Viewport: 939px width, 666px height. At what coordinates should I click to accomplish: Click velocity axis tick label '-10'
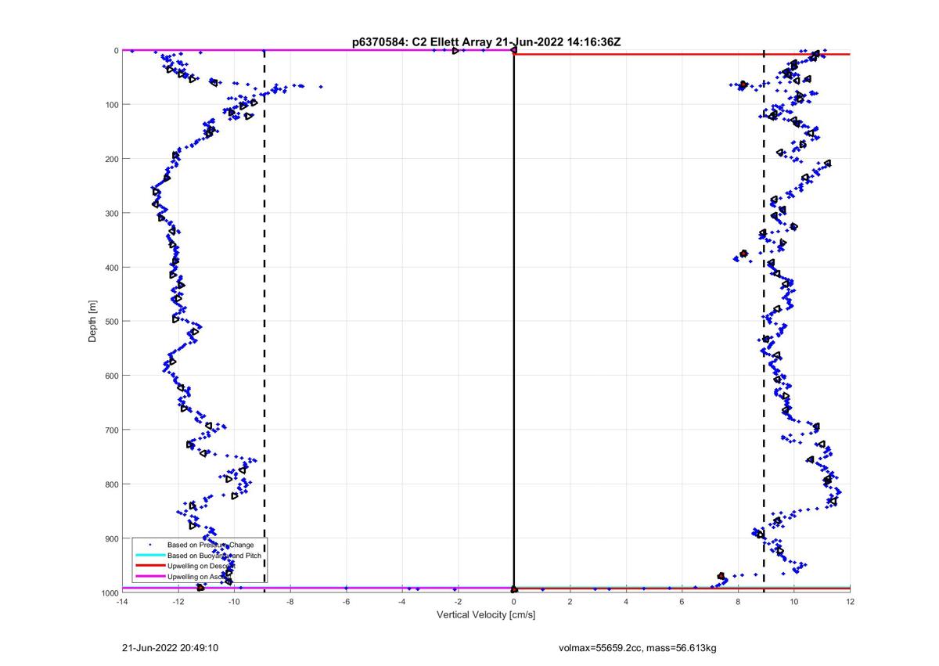(234, 602)
